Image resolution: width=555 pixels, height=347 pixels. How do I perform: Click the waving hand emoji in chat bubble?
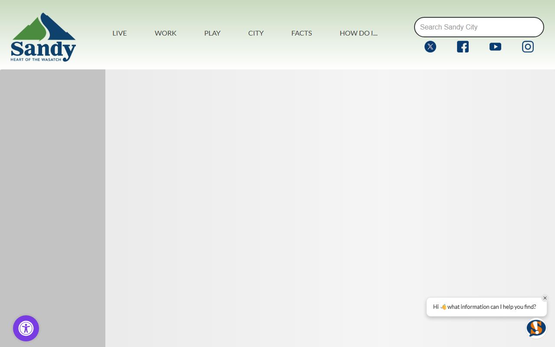pyautogui.click(x=443, y=307)
